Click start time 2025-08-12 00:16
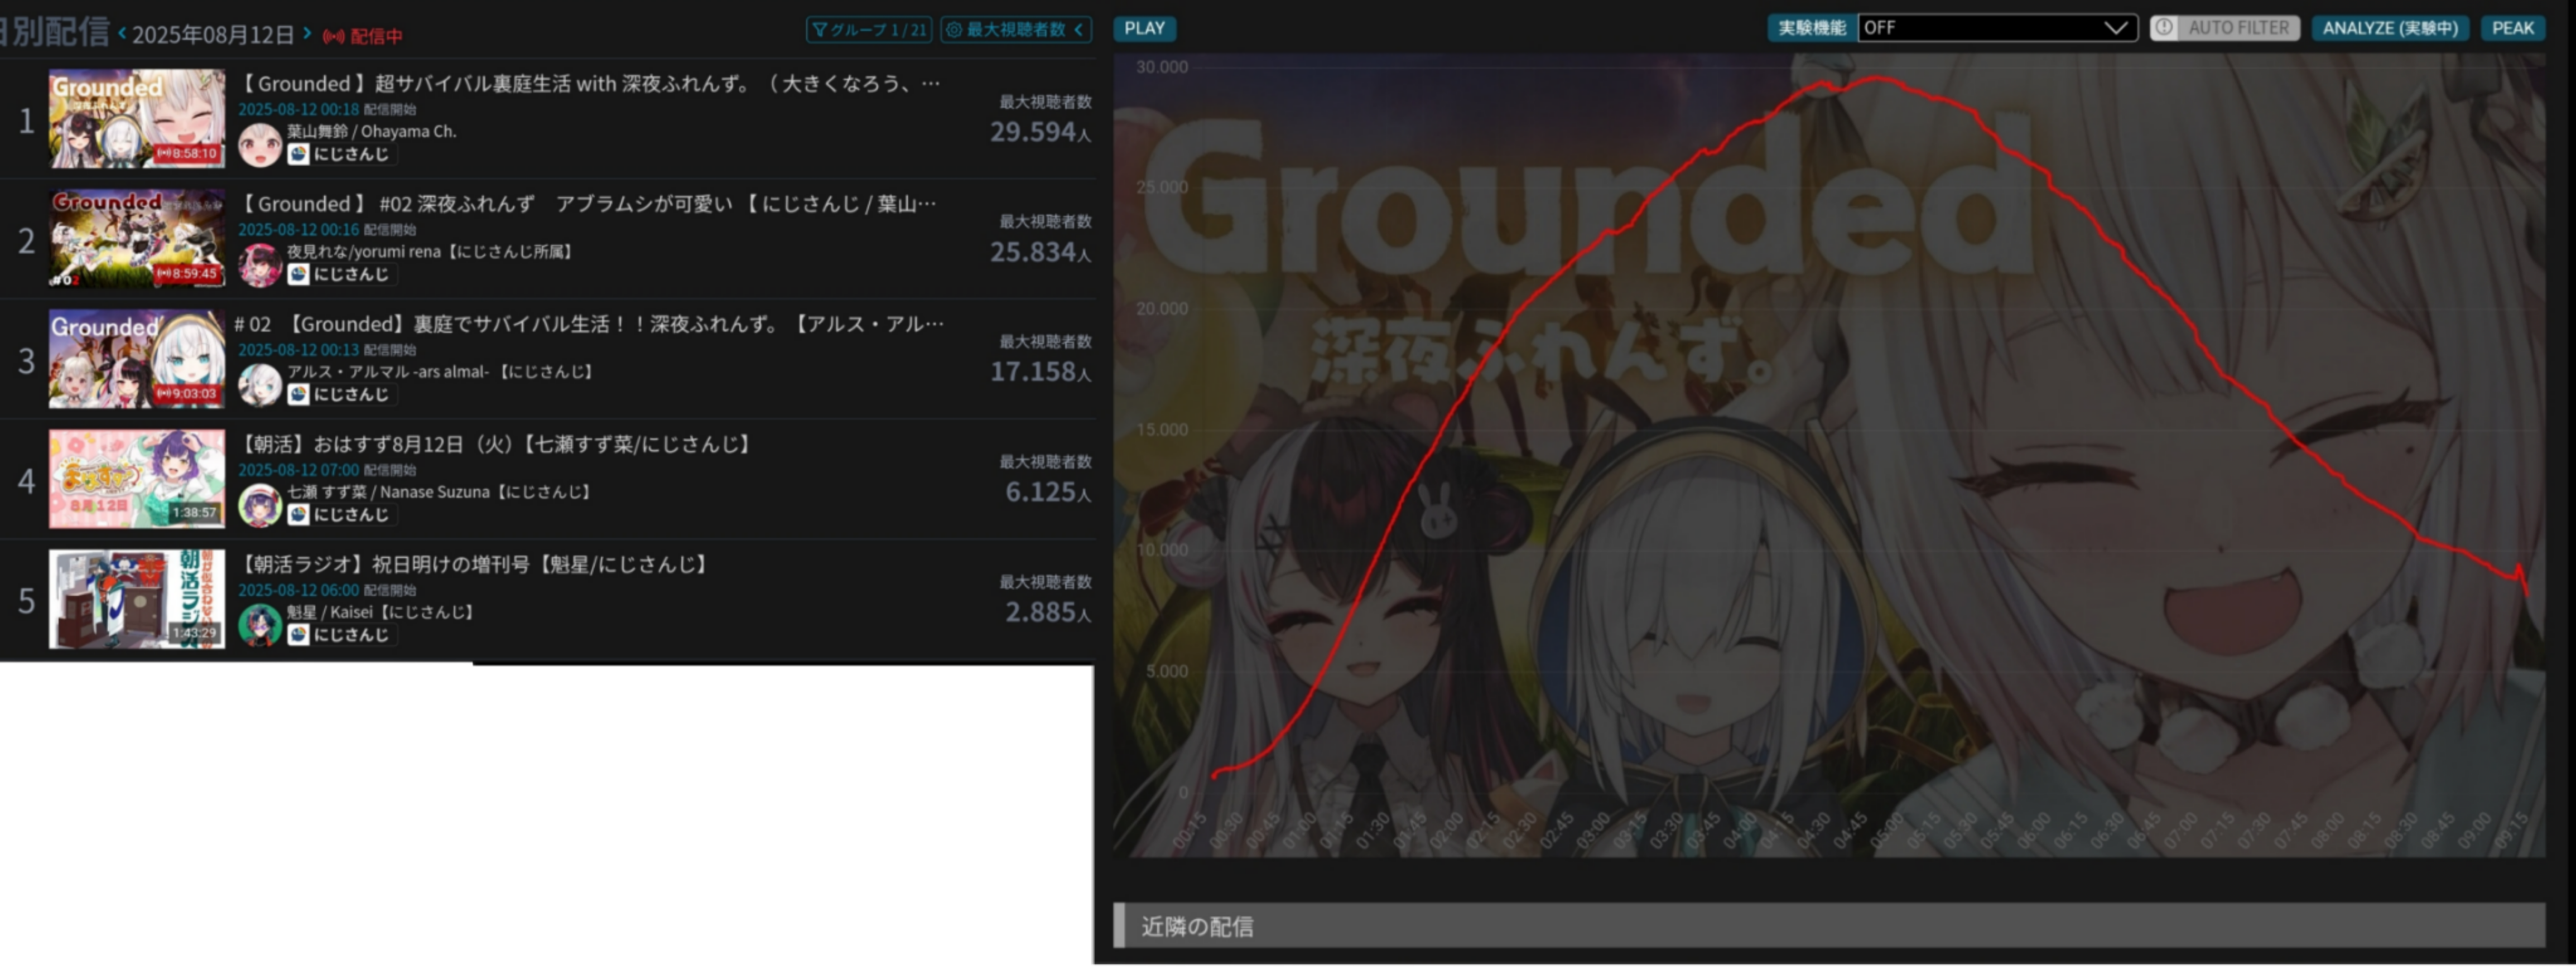The width and height of the screenshot is (2576, 970). coord(298,229)
